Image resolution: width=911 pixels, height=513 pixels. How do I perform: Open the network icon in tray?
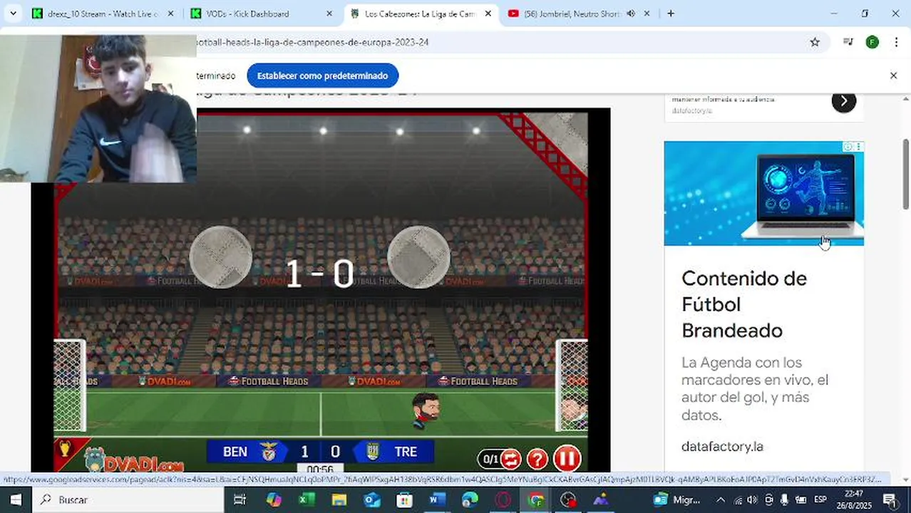pyautogui.click(x=736, y=499)
